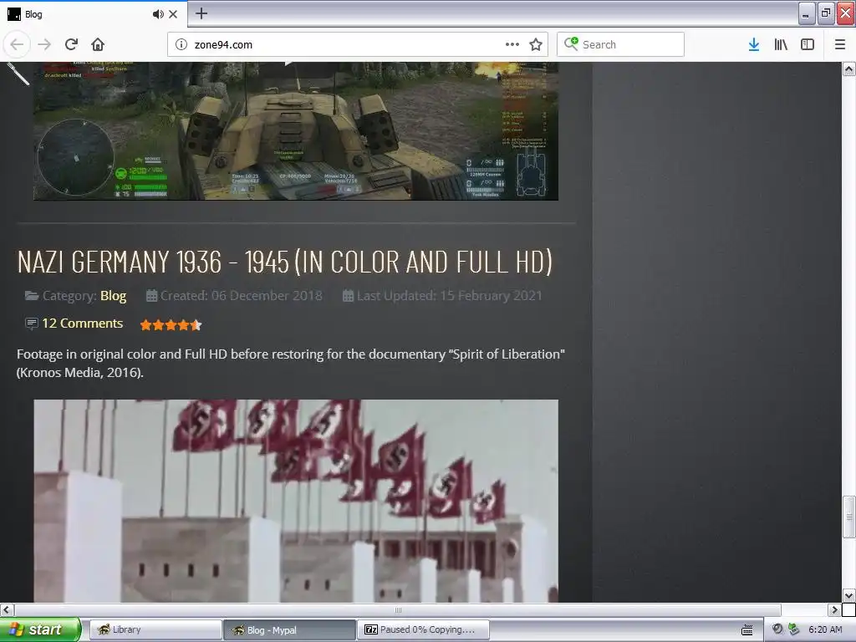This screenshot has height=642, width=856.
Task: Click the category folder icon
Action: (32, 295)
